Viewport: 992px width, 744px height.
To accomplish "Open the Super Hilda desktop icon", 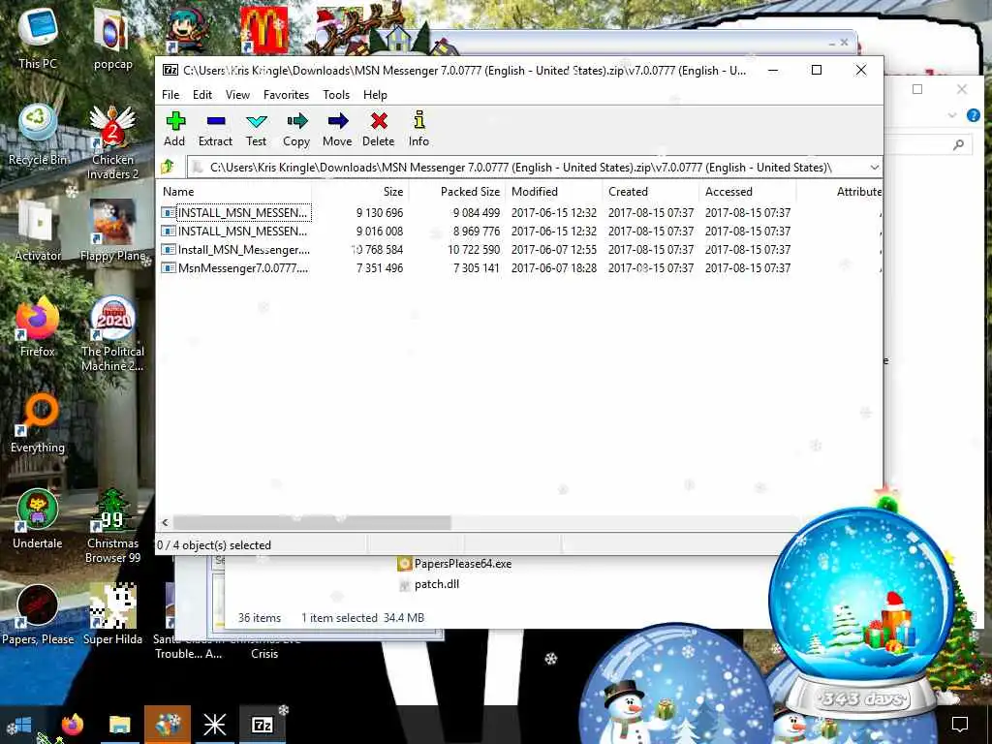I will pyautogui.click(x=112, y=615).
